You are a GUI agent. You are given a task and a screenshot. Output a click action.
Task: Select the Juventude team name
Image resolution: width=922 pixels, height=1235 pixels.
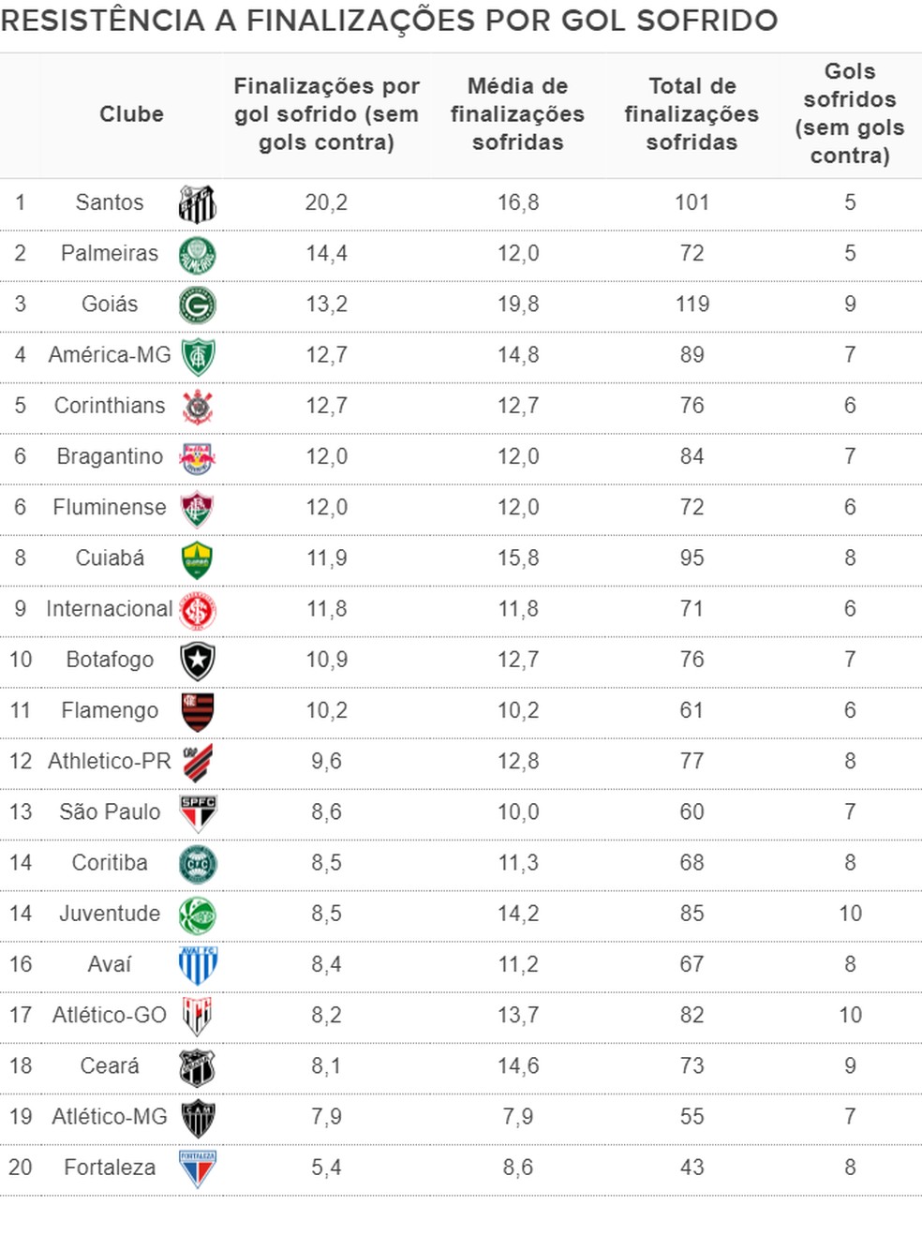coord(110,913)
